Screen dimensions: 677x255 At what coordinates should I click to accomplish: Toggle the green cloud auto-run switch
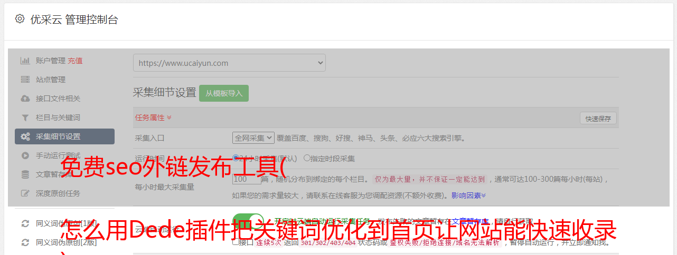pyautogui.click(x=248, y=222)
